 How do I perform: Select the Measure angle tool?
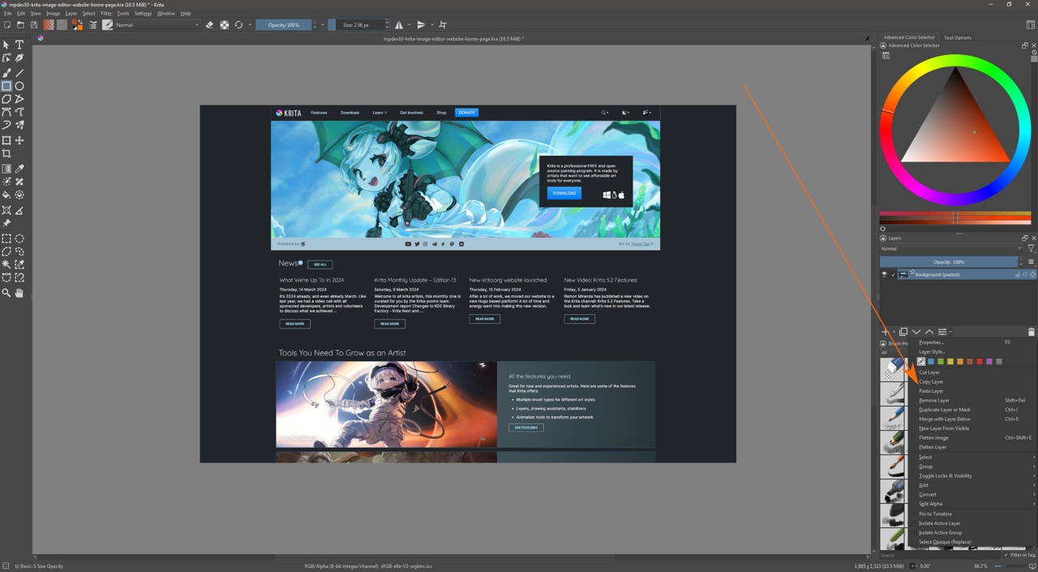coord(19,210)
